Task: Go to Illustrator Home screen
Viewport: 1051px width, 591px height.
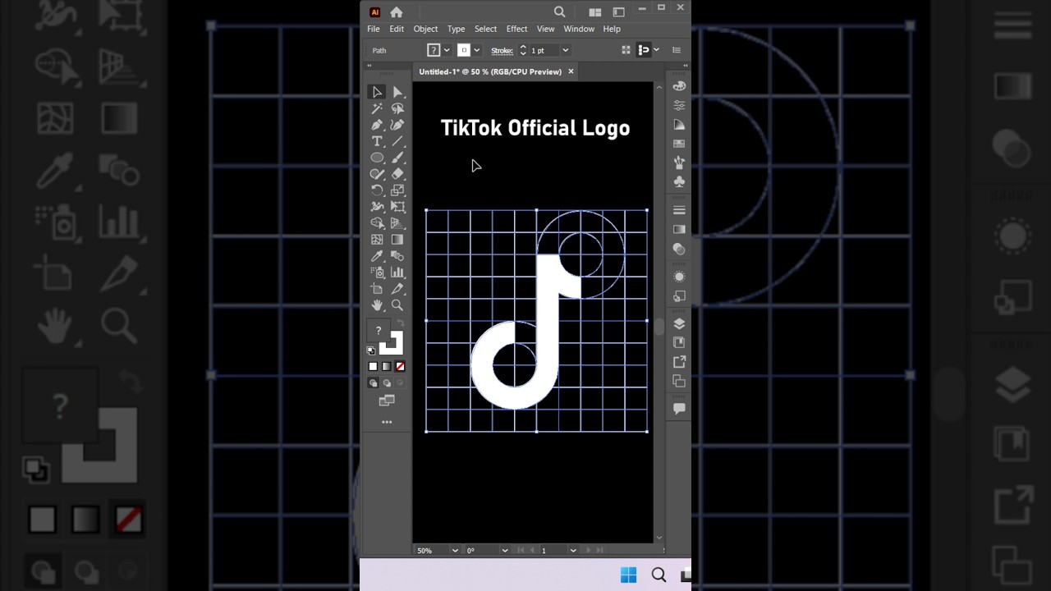Action: (397, 11)
